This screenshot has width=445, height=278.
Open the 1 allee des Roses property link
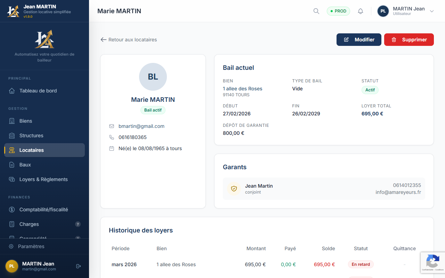point(243,89)
